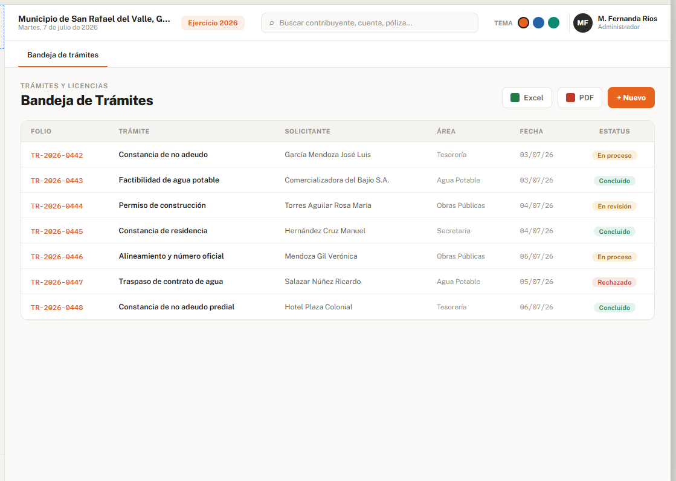This screenshot has width=676, height=481.
Task: Click the Municipio de San Rafael del Valle title
Action: coord(94,19)
